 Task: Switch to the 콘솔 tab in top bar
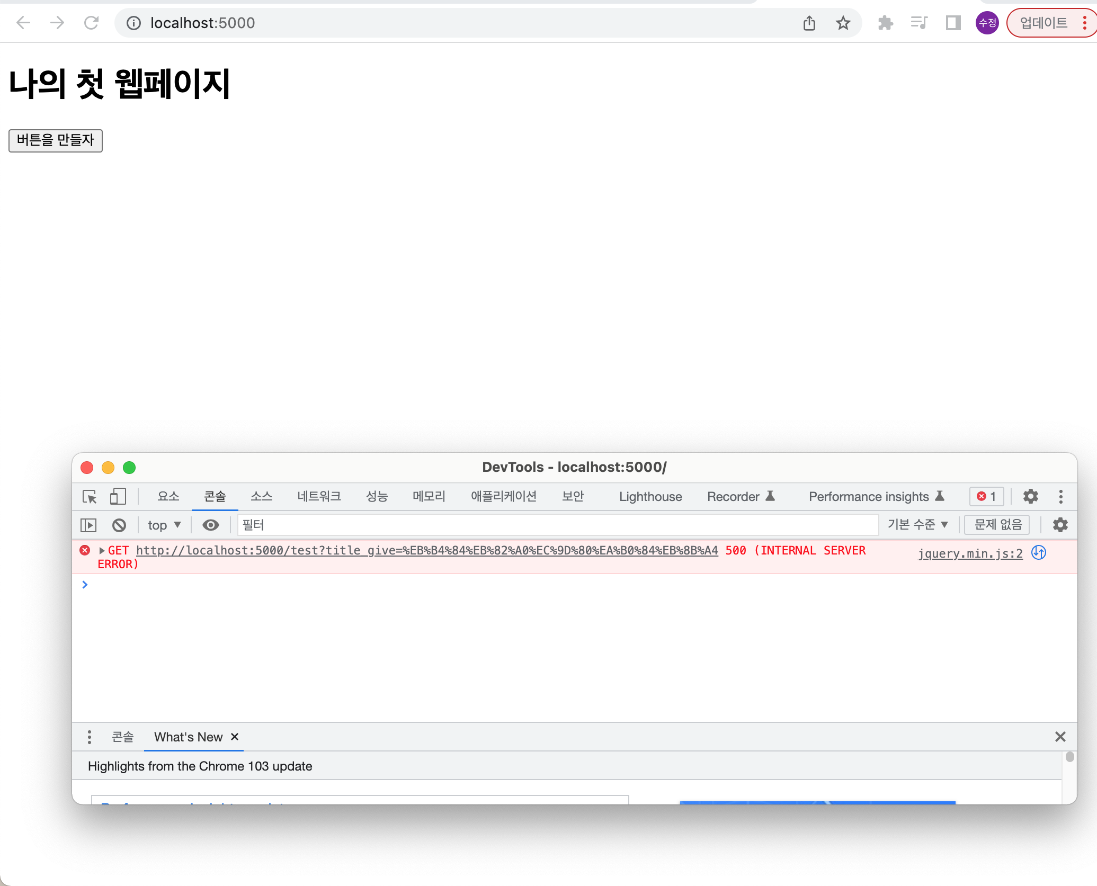215,496
